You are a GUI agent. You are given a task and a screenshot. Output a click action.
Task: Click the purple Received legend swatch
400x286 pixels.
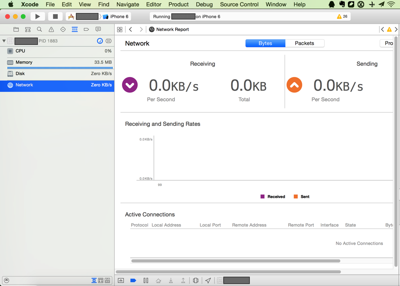[262, 197]
